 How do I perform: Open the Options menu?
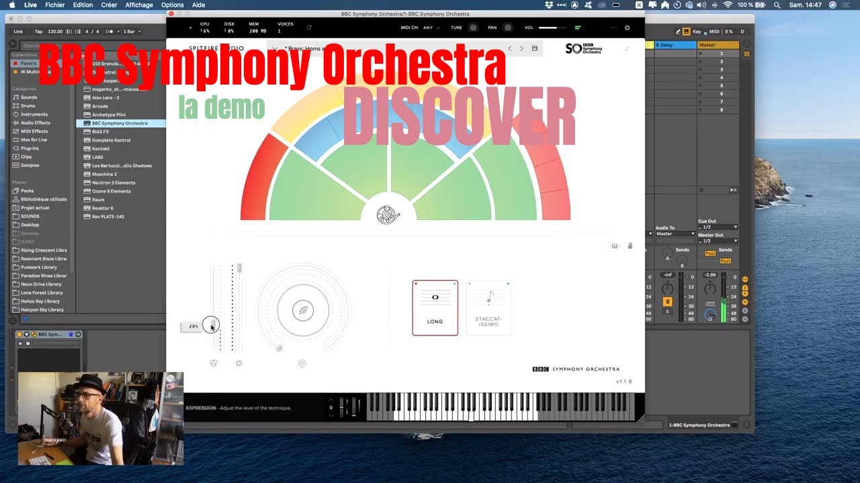coord(173,5)
